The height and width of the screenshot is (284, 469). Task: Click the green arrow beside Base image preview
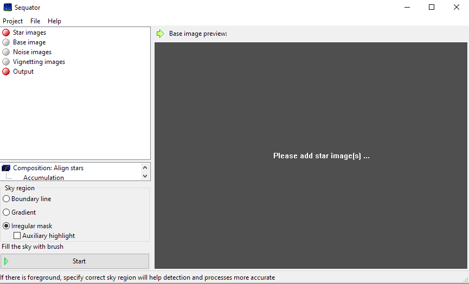pos(160,34)
